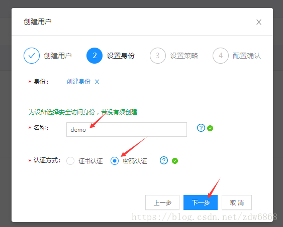This screenshot has height=227, width=283.
Task: Click green validation check beside 认证方式
Action: (x=175, y=161)
